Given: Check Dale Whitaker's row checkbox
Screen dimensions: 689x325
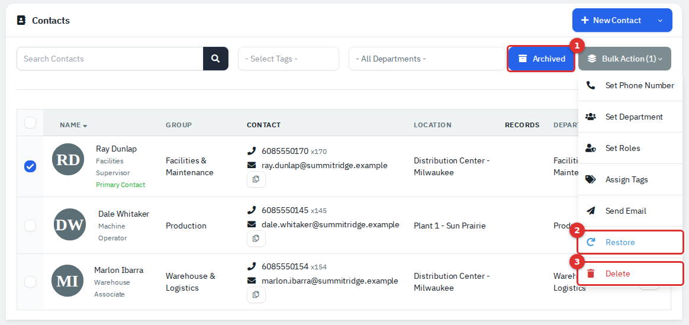Looking at the screenshot, I should pyautogui.click(x=30, y=226).
